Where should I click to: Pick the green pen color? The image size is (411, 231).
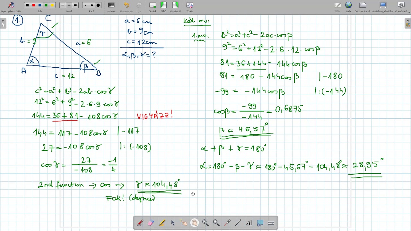(x=46, y=5)
